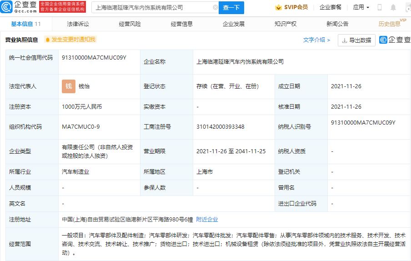Click the taxpayer ID under 纳税人识别号
The height and width of the screenshot is (261, 411).
coord(363,123)
